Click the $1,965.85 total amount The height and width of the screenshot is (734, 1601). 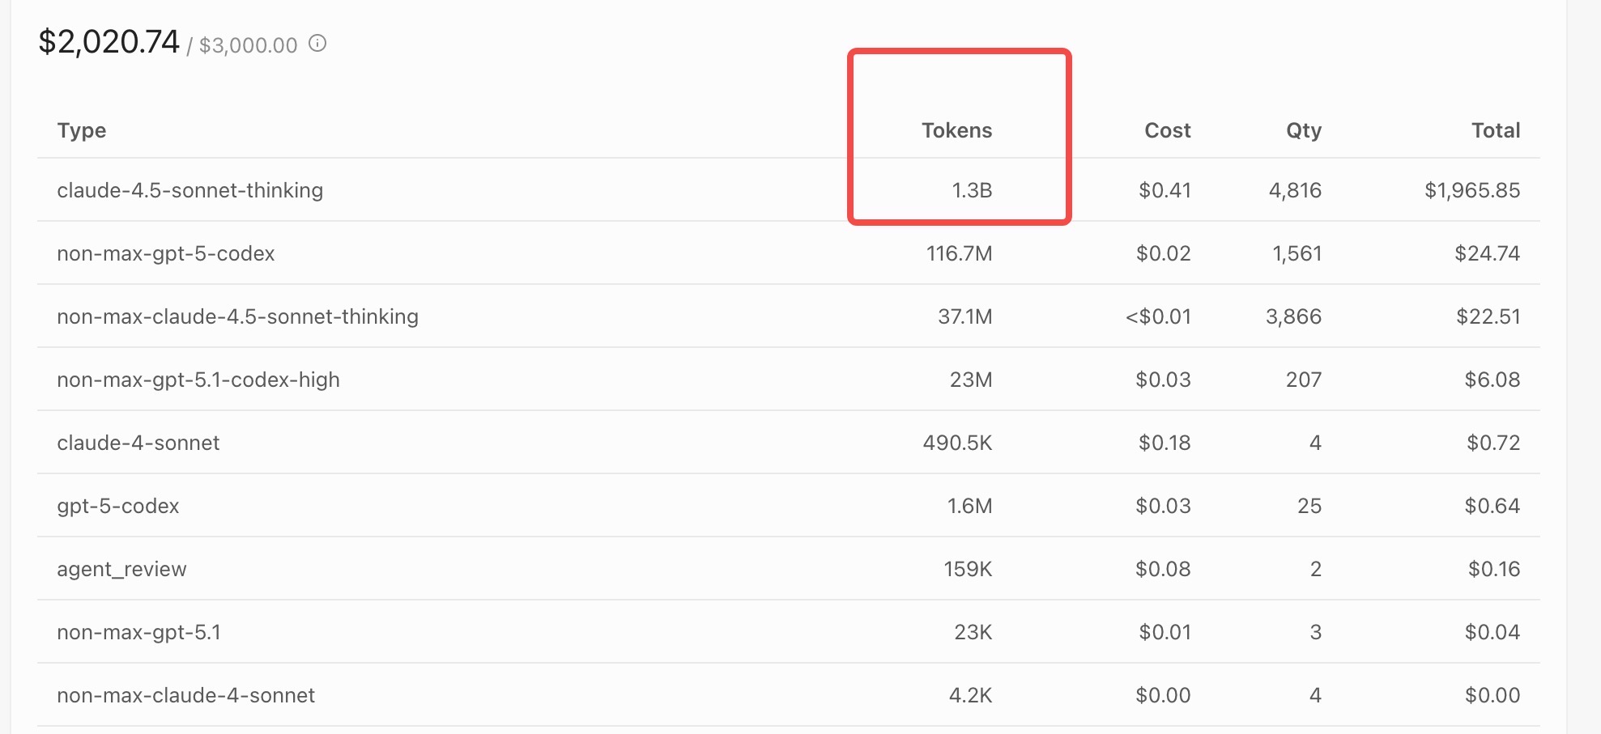pos(1471,190)
